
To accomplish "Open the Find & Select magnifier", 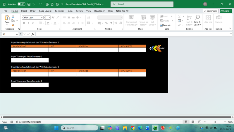I will click(197, 20).
